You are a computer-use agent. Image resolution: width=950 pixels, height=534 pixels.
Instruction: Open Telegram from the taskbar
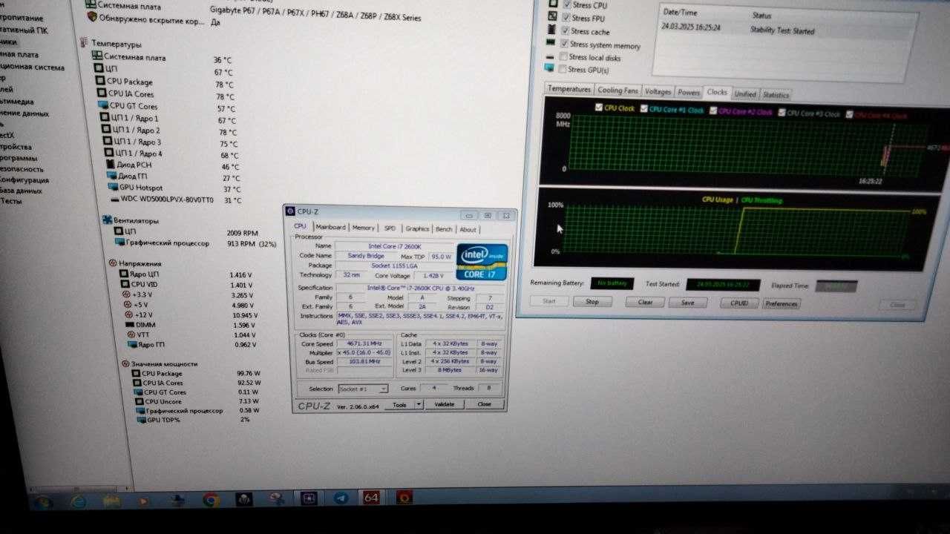(341, 498)
